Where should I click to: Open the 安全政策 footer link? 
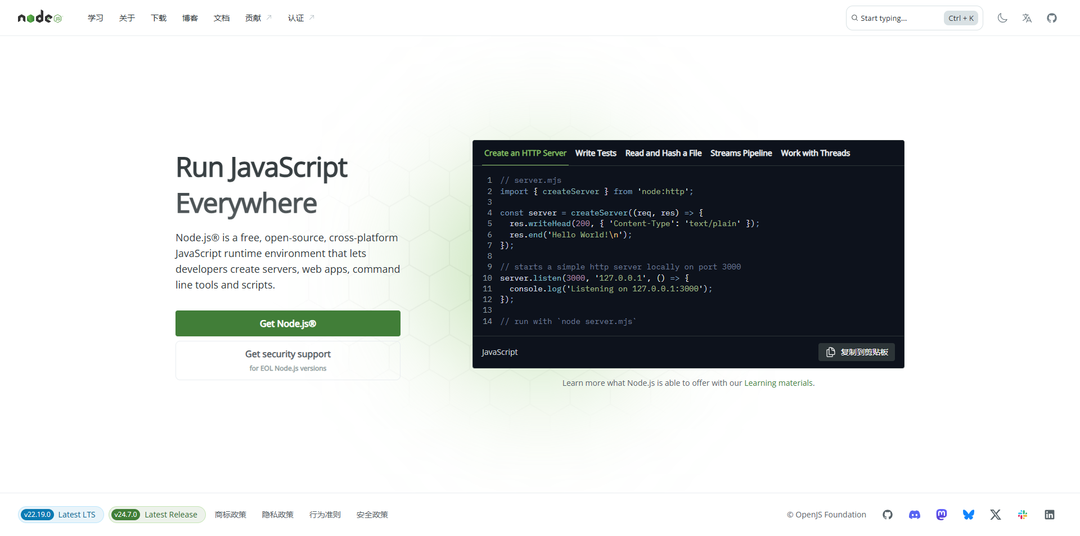pyautogui.click(x=372, y=515)
